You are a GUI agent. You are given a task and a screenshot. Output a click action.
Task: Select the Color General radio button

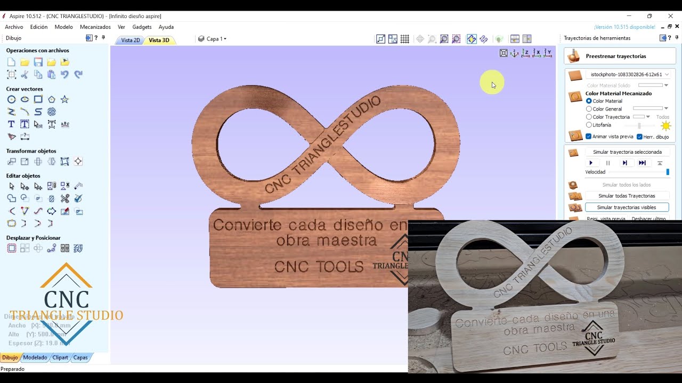coord(589,109)
